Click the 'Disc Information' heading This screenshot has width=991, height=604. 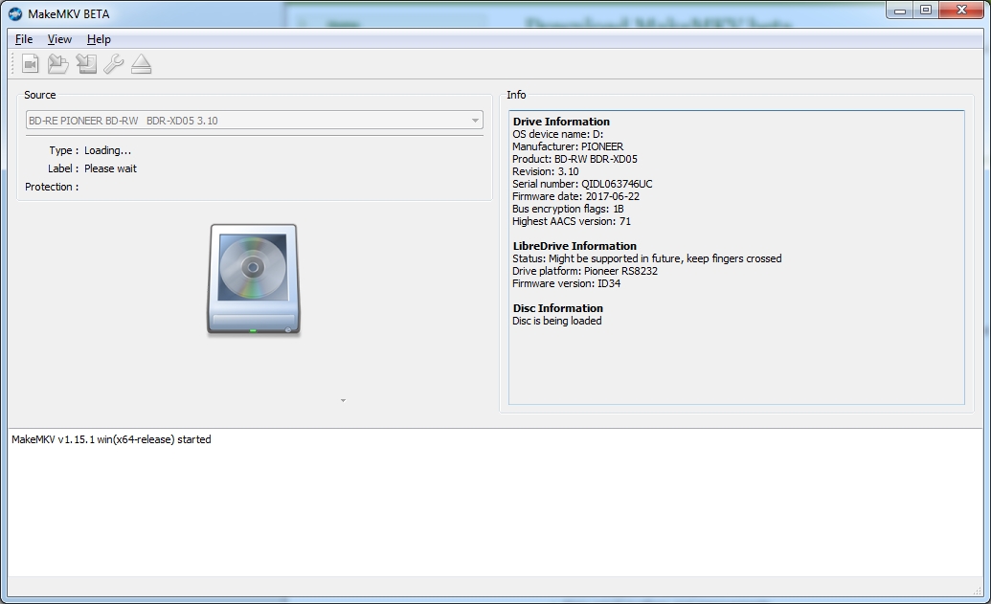tap(558, 308)
